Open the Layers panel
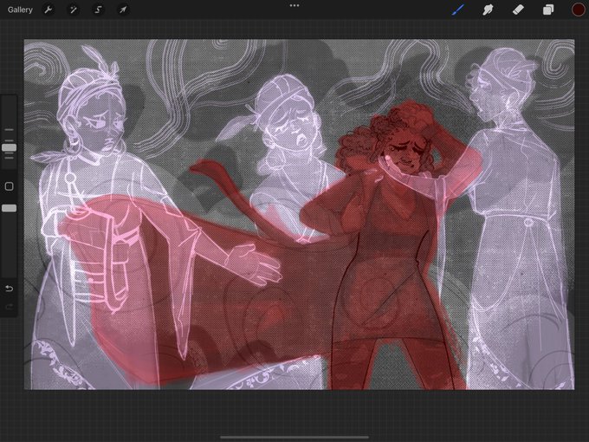Screen dimensions: 589x442 click(x=548, y=10)
